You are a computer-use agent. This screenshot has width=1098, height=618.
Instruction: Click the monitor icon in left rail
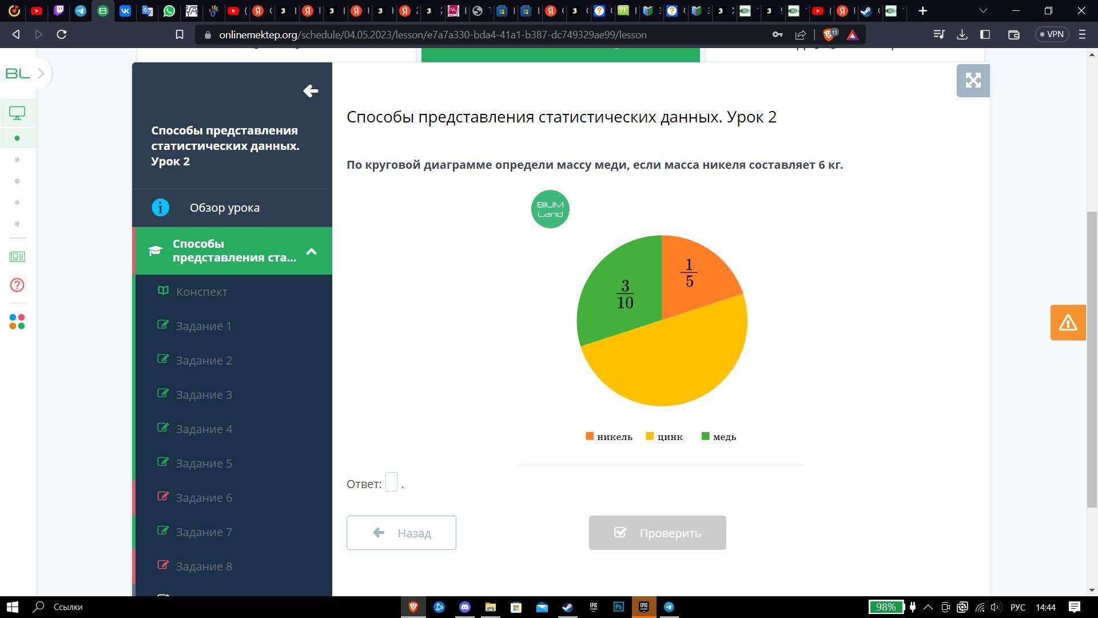17,113
